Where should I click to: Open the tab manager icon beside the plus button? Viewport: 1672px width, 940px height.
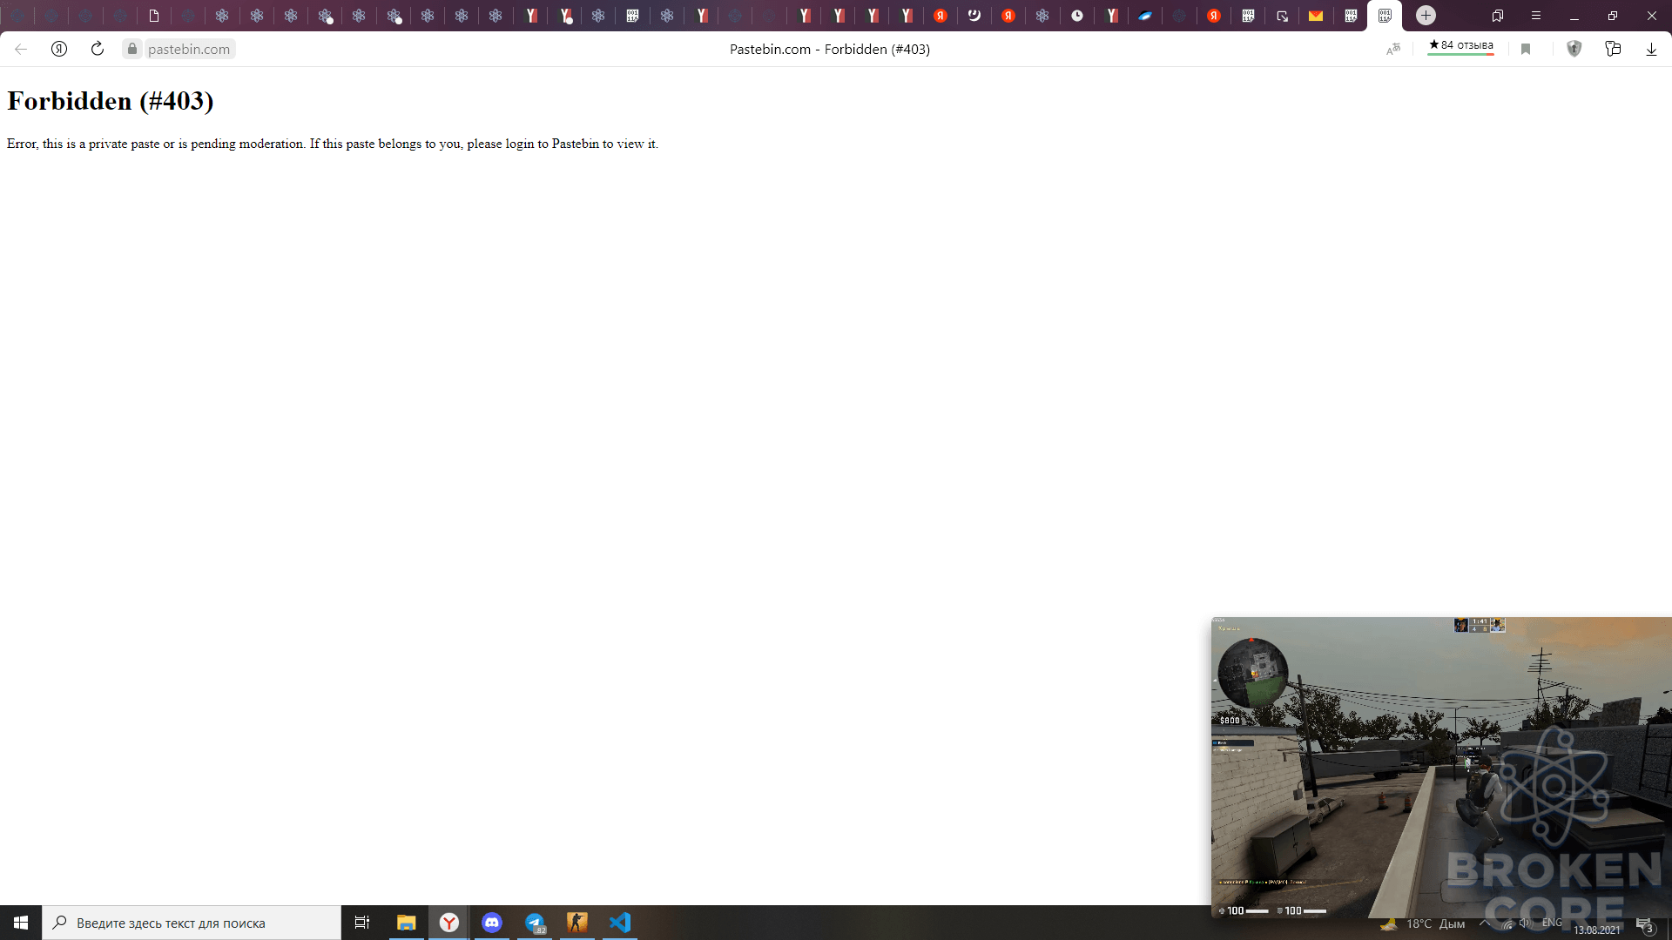[x=1498, y=16]
